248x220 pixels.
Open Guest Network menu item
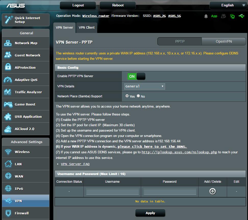pos(26,55)
